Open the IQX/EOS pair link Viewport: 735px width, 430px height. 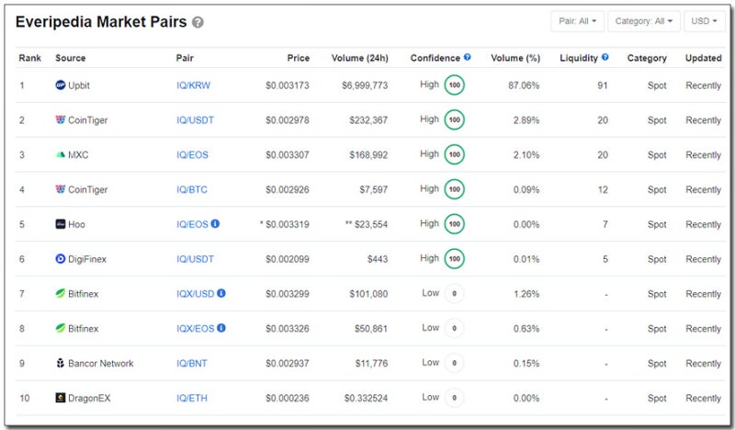point(195,328)
